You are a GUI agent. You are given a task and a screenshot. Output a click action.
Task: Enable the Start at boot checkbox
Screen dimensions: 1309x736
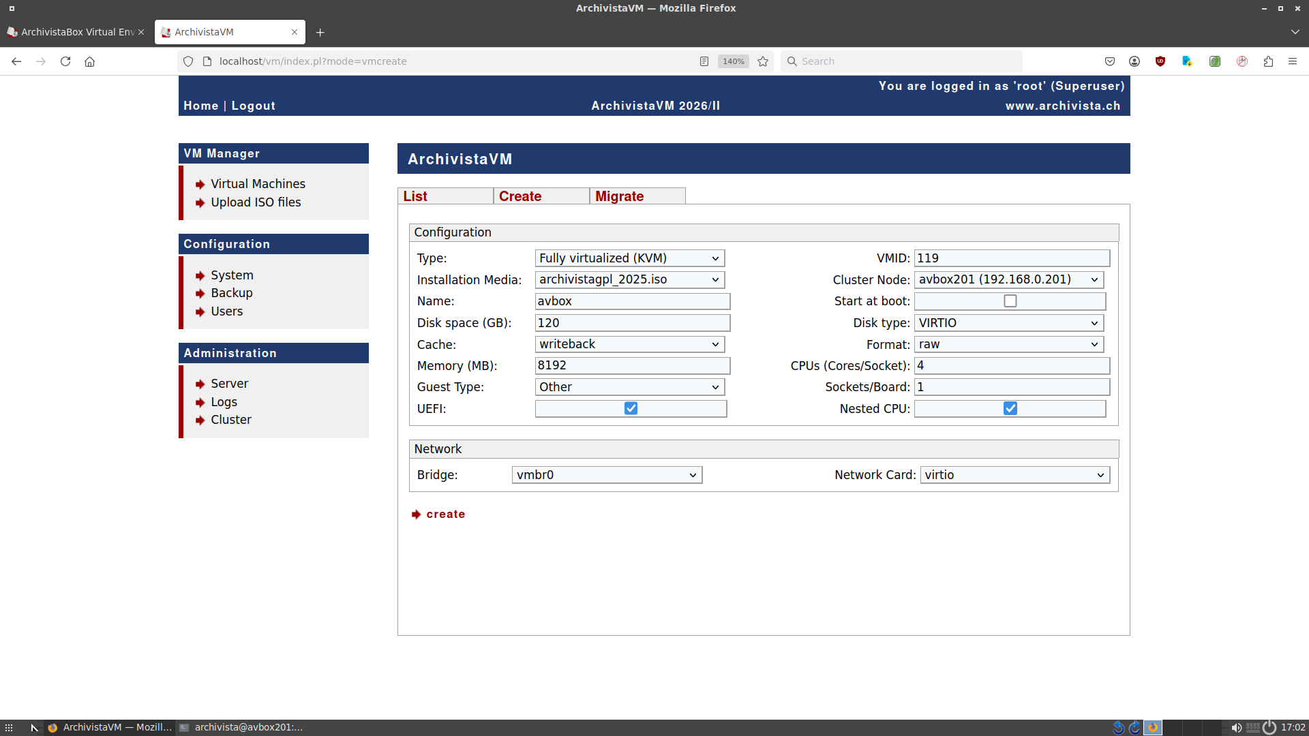[1010, 301]
